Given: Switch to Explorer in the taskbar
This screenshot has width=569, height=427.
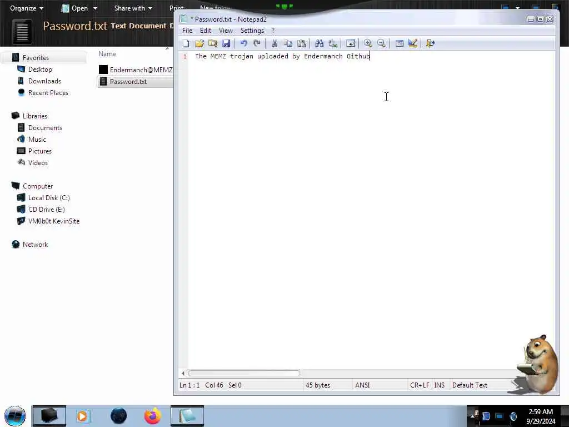Looking at the screenshot, I should 49,416.
